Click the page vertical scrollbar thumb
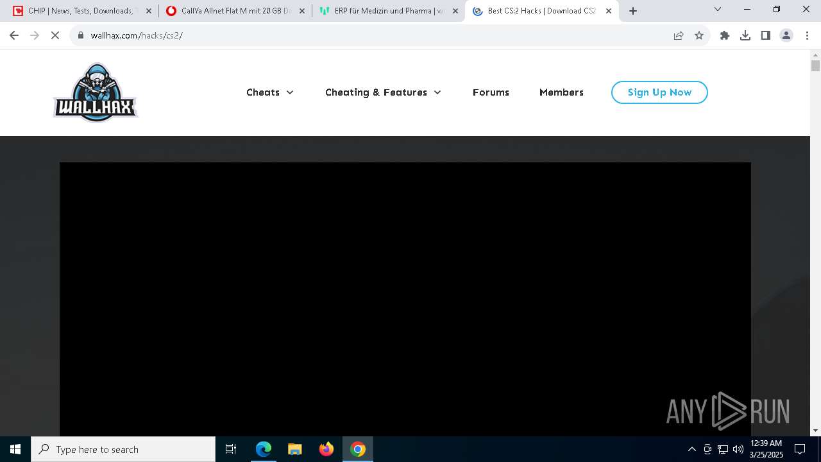 point(815,65)
